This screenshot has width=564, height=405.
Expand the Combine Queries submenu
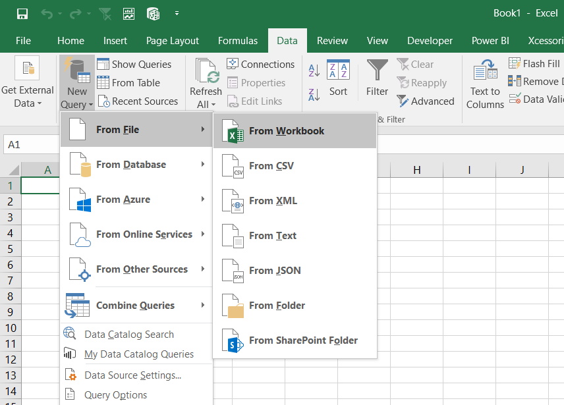[136, 305]
